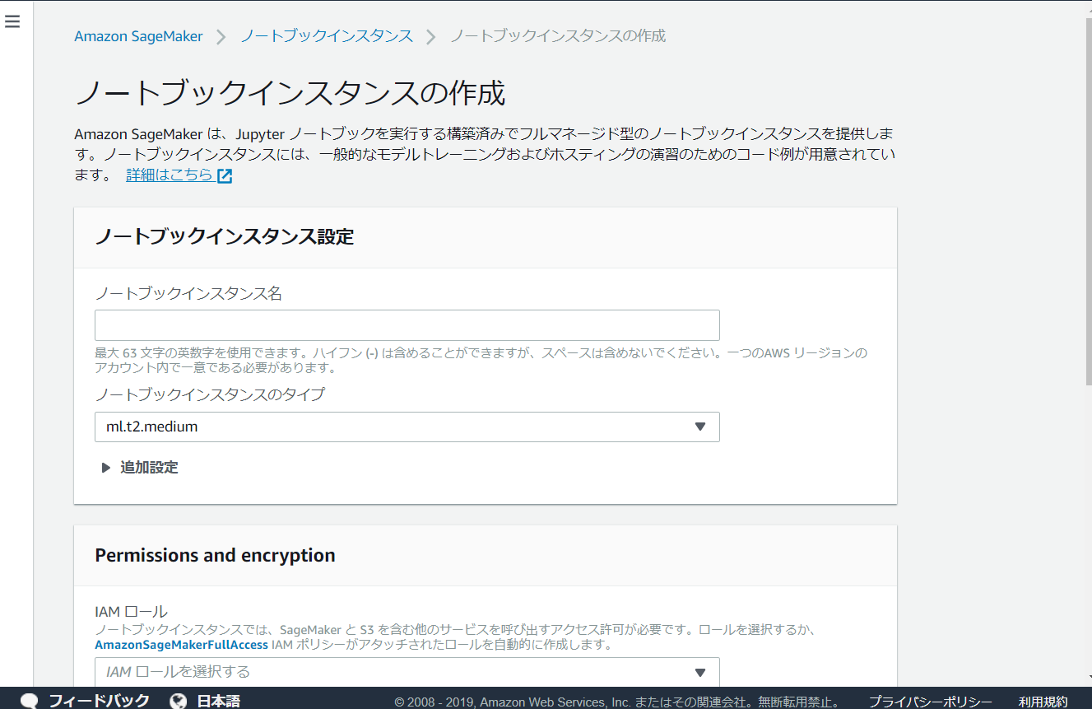Click the speech bubble feedback icon
The width and height of the screenshot is (1092, 709).
(x=29, y=702)
